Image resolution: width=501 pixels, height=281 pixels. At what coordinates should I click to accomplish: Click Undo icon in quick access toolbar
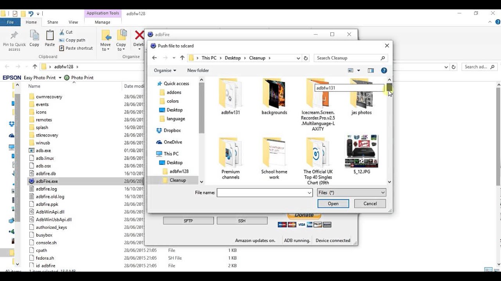pyautogui.click(x=31, y=14)
